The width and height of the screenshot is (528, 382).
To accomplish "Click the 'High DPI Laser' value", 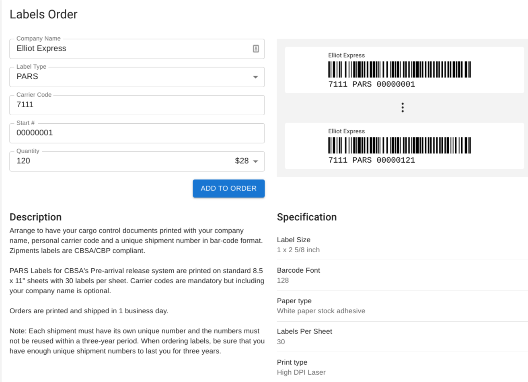I will click(301, 372).
